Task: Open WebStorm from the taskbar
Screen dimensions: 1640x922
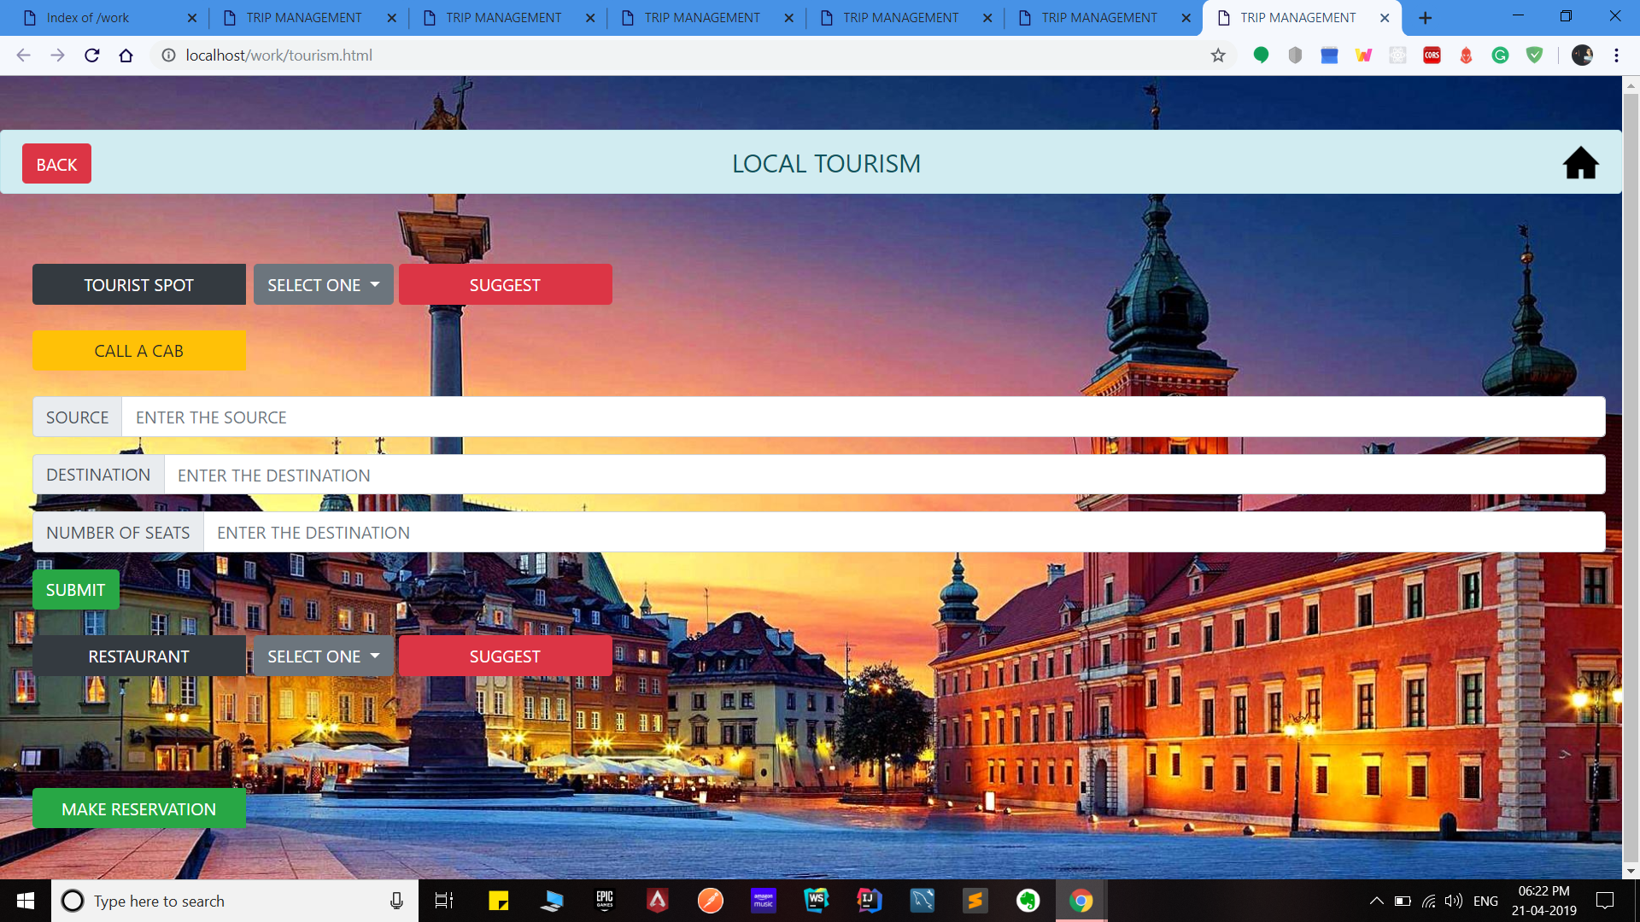Action: (817, 901)
